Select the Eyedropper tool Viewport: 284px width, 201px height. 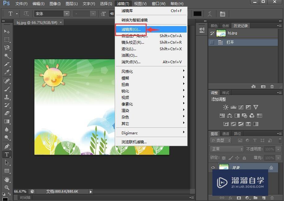[7, 72]
